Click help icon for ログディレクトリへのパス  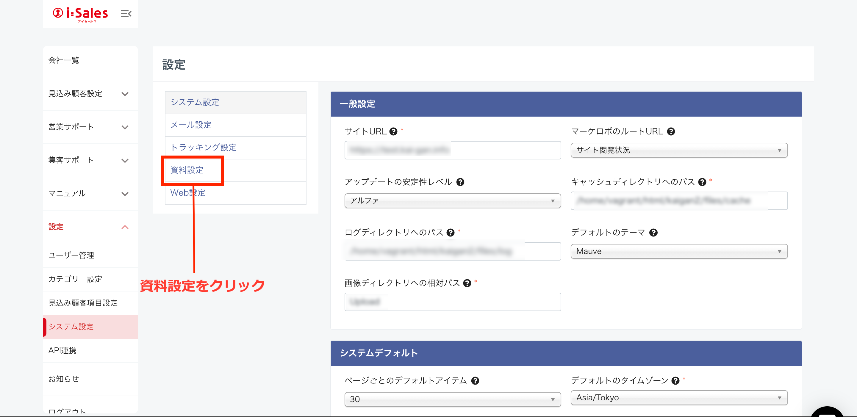pos(451,233)
